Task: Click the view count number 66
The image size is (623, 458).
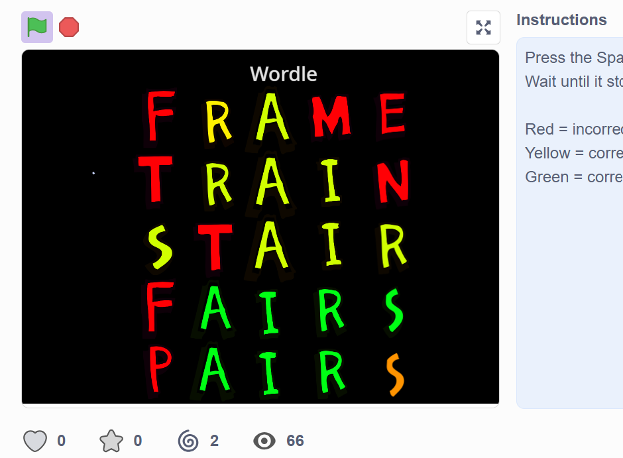Action: click(x=294, y=440)
